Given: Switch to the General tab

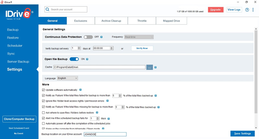Looking at the screenshot, I should click(x=52, y=21).
